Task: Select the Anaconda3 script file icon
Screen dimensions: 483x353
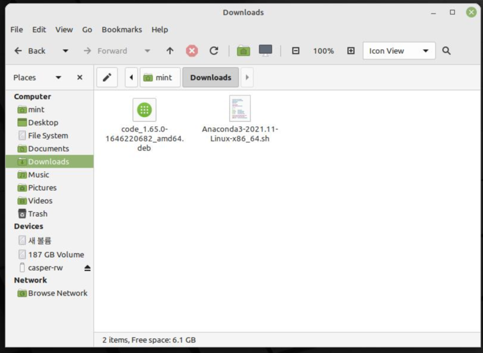Action: (x=240, y=108)
